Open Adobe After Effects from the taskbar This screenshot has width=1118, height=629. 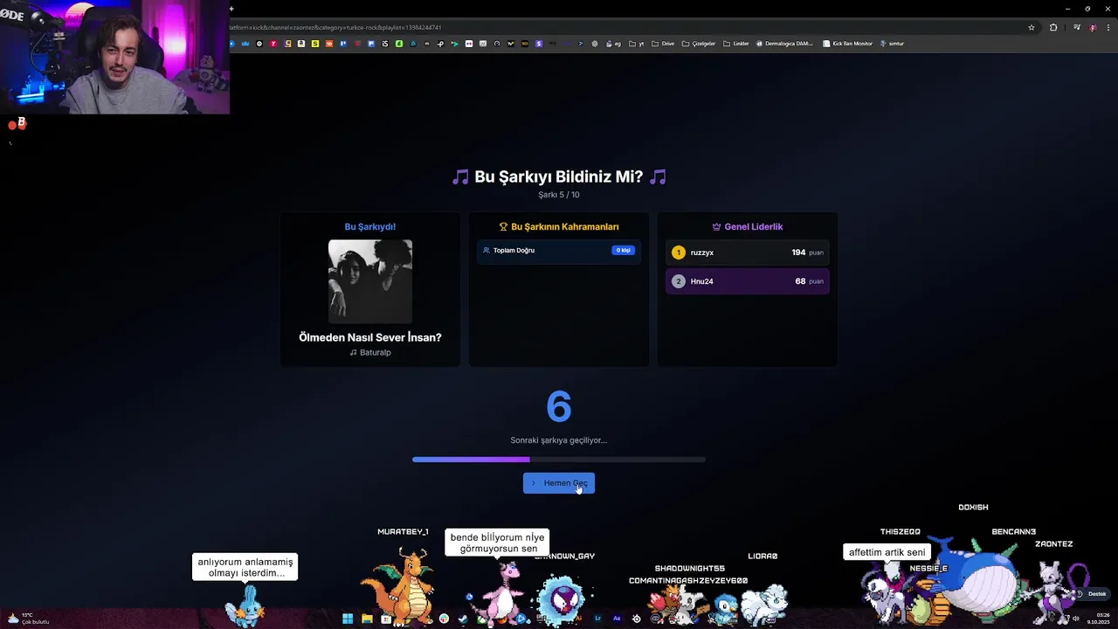(617, 619)
